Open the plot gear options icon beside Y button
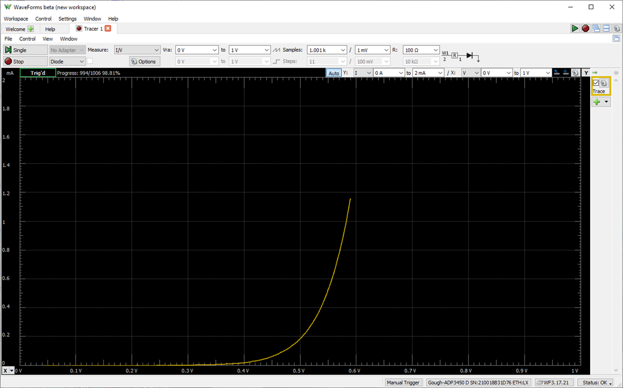 [575, 73]
